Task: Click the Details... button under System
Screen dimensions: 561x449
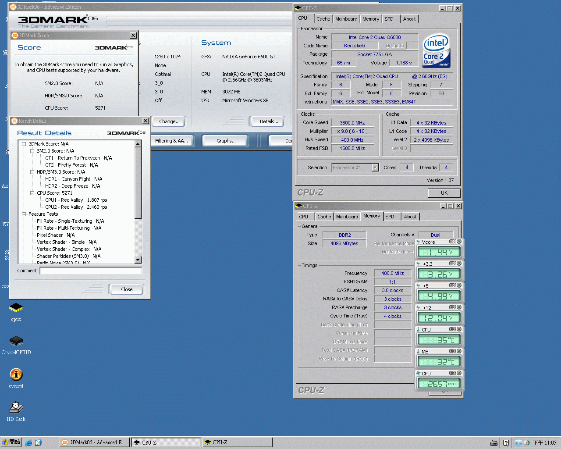Action: pos(269,121)
